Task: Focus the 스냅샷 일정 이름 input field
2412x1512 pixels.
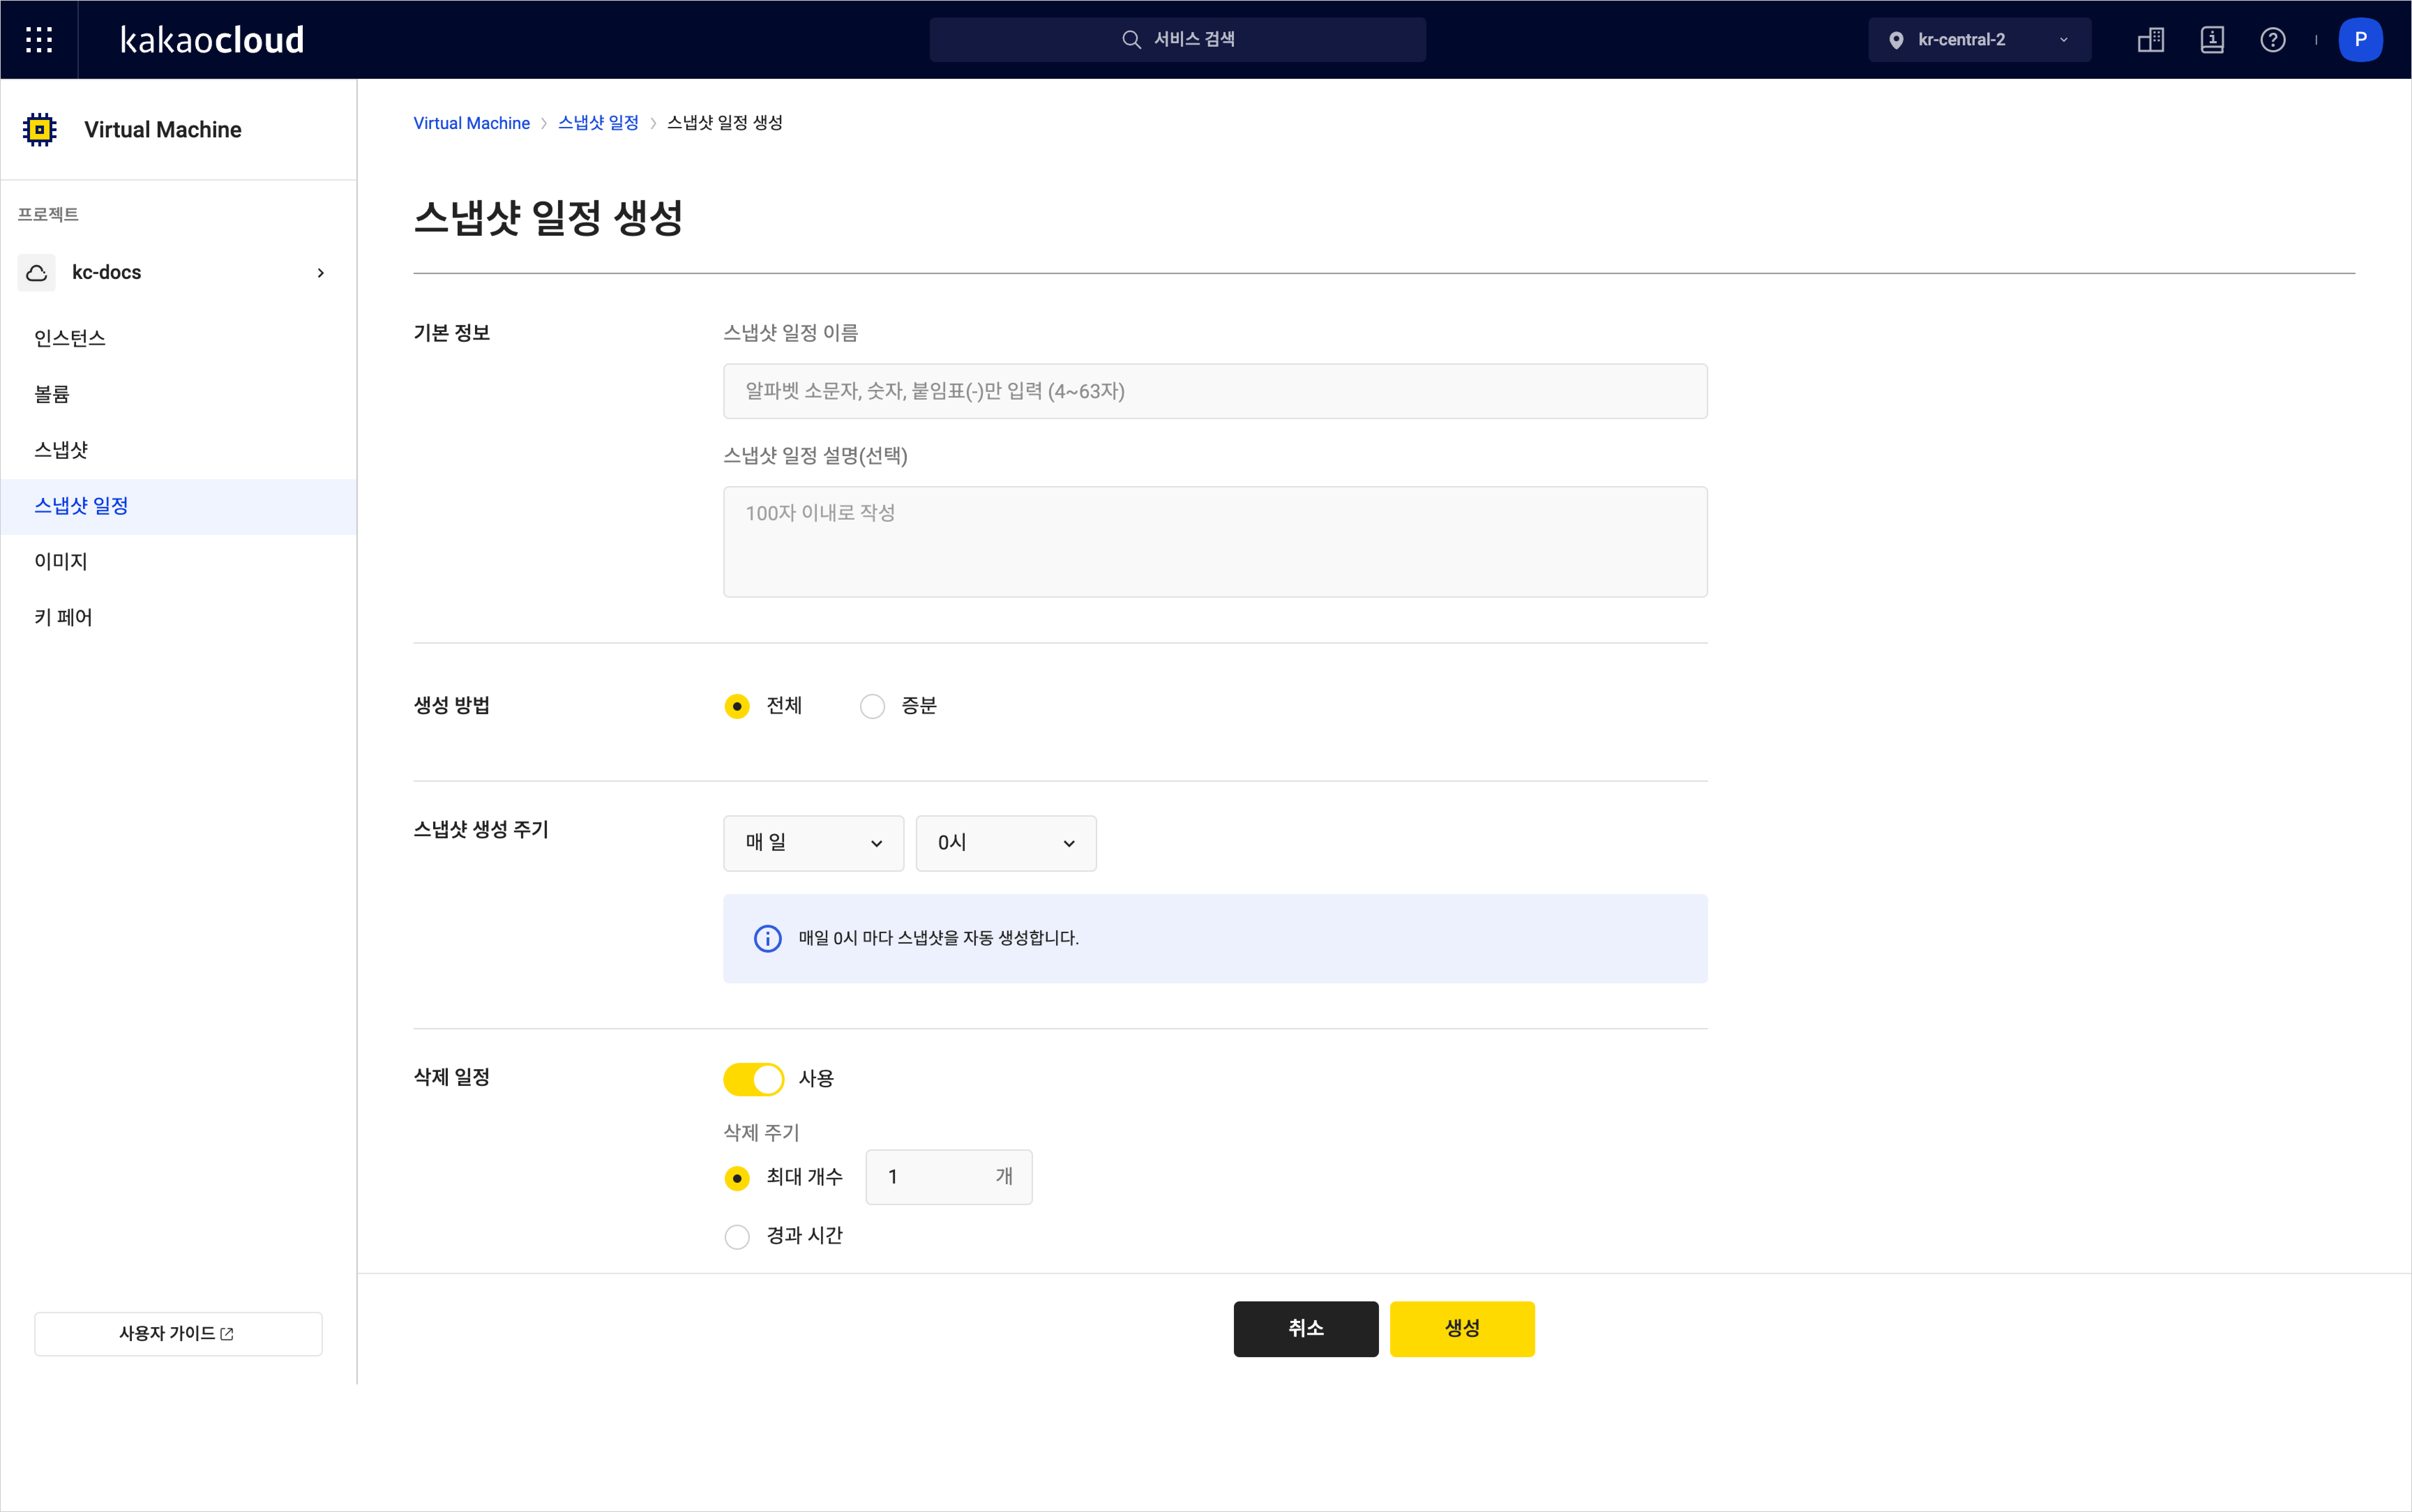Action: click(1215, 391)
